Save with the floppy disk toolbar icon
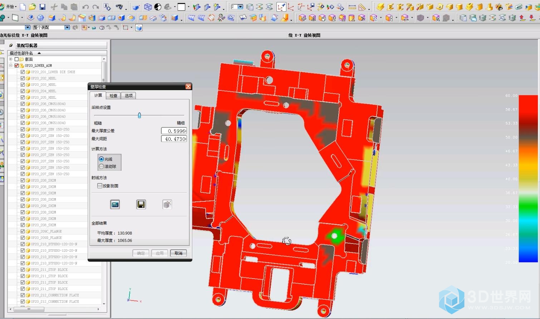The width and height of the screenshot is (540, 319). coord(42,7)
